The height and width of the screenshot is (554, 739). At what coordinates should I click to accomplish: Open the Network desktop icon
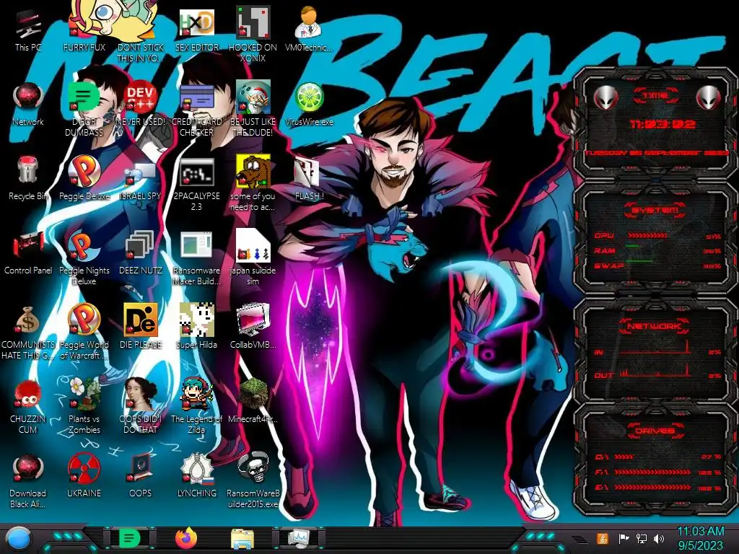28,105
